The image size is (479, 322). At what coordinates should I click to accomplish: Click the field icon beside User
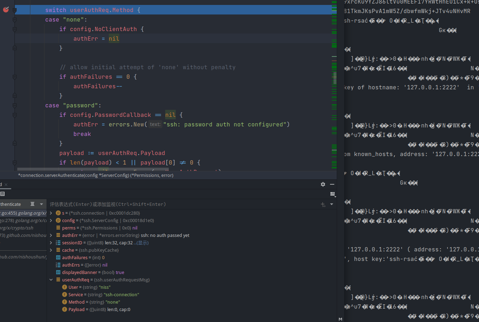point(65,287)
